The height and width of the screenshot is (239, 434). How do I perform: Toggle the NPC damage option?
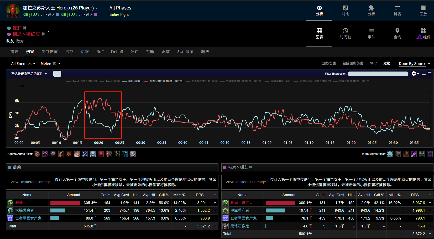[x=373, y=63]
